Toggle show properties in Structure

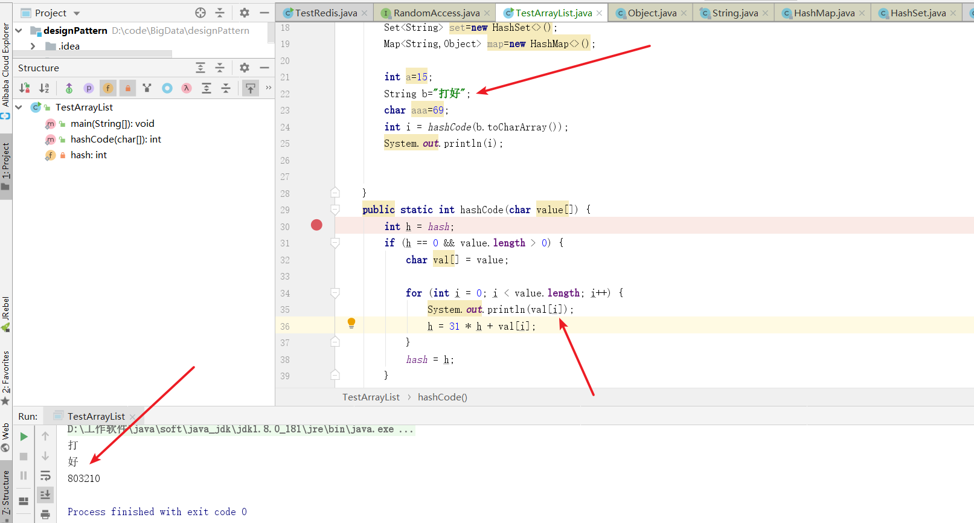click(x=89, y=88)
